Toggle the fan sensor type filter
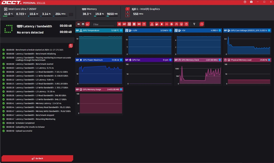Screen dimensions: 274x163 (x=172, y=24)
